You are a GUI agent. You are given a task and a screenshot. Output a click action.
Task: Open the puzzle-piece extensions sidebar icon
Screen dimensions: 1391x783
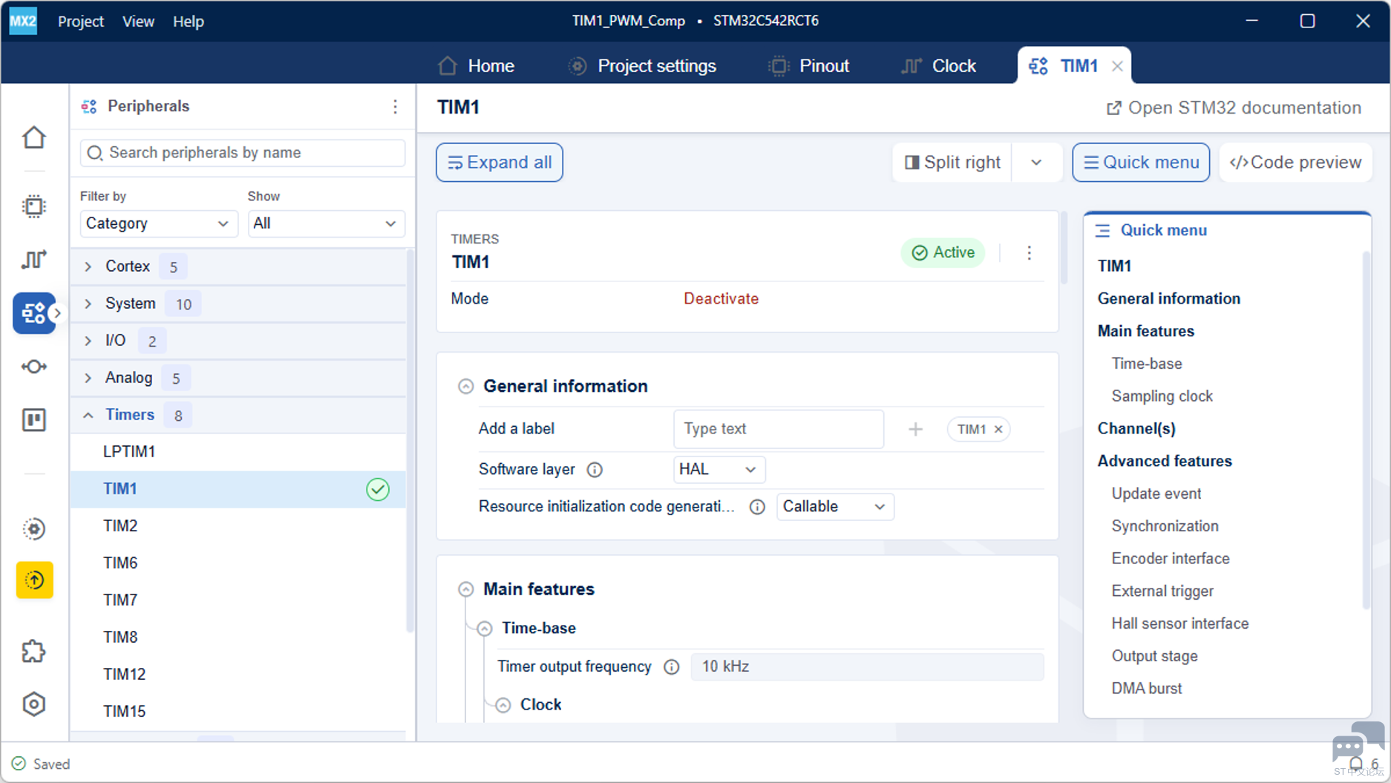[x=34, y=652]
